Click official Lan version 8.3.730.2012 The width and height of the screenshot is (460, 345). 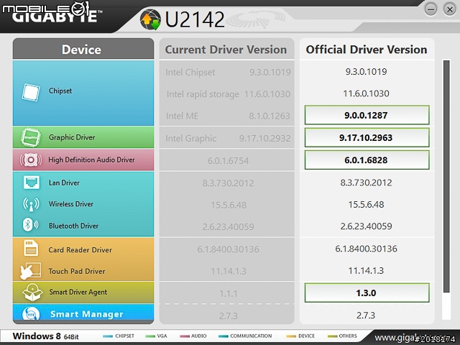point(366,183)
